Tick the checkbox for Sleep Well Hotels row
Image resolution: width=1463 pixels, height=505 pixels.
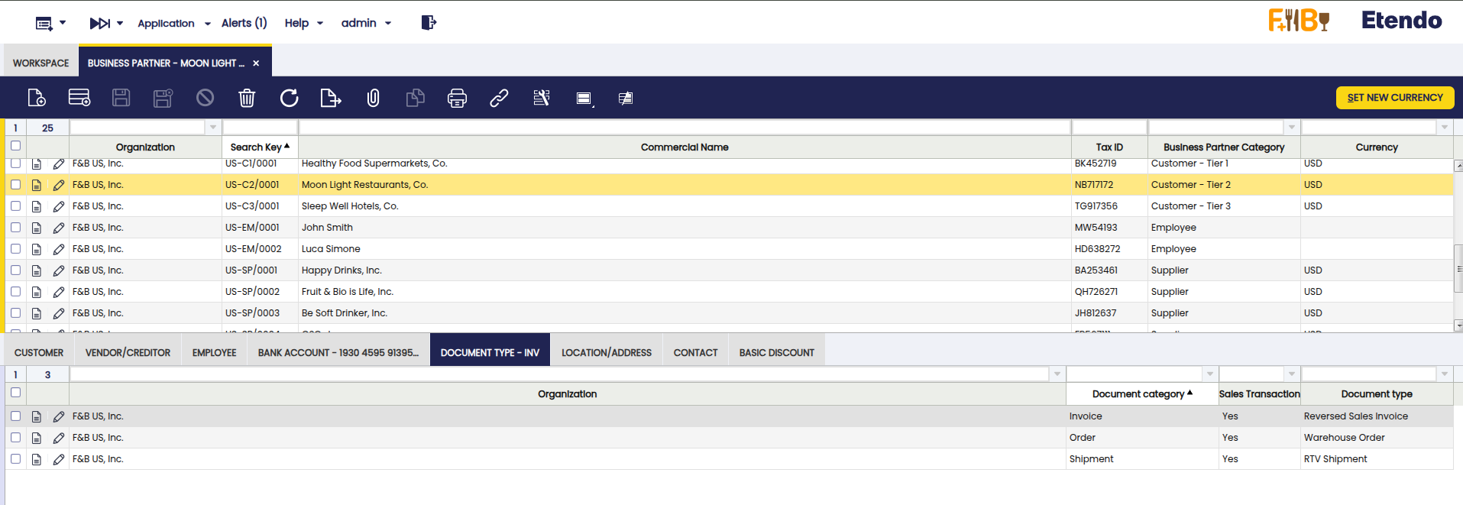pyautogui.click(x=15, y=206)
